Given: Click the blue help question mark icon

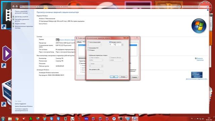Looking at the screenshot, I should 208,10.
